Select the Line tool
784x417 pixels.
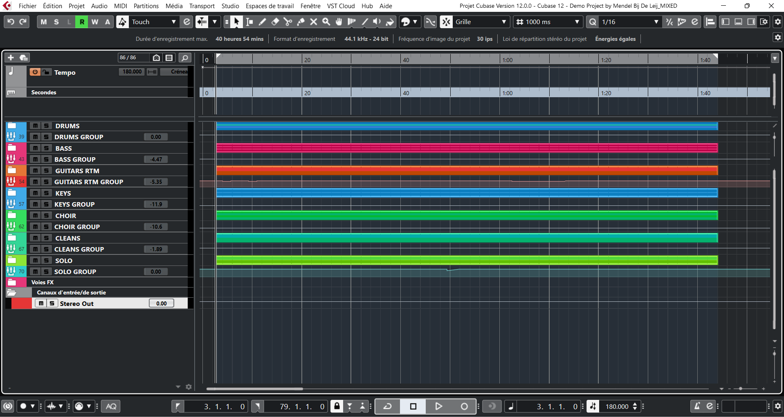[365, 22]
